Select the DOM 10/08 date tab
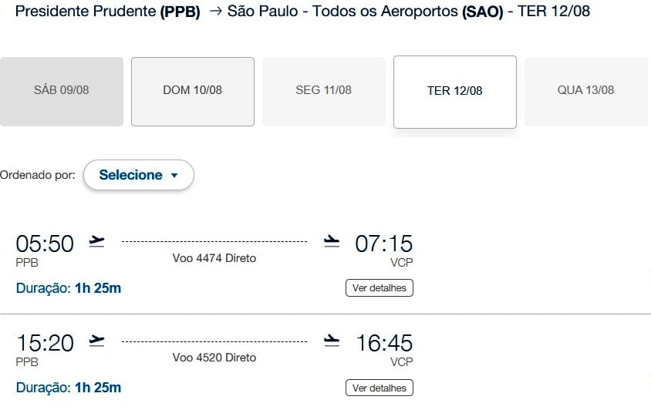 193,92
